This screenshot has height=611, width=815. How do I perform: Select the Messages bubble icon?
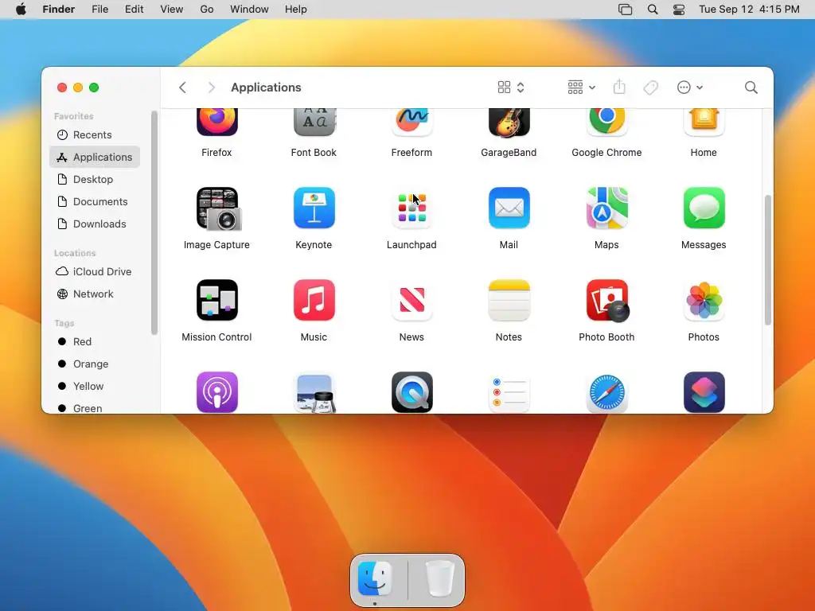pos(704,208)
